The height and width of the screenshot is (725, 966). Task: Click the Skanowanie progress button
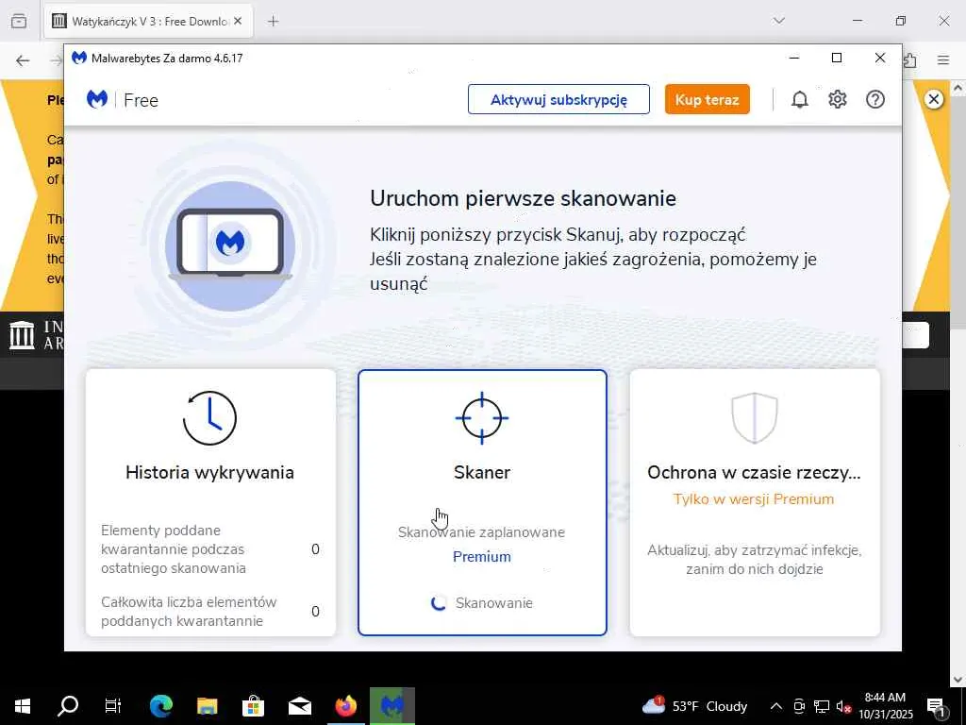click(x=482, y=603)
